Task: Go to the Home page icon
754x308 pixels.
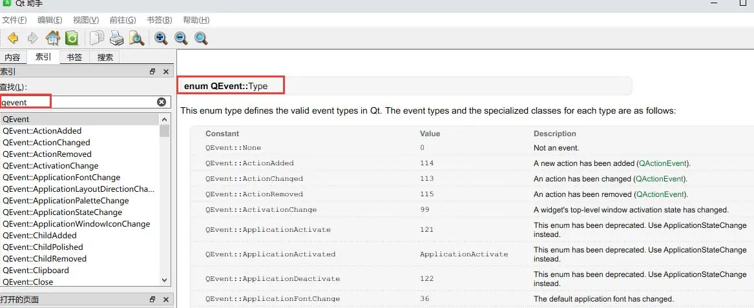Action: pyautogui.click(x=52, y=38)
